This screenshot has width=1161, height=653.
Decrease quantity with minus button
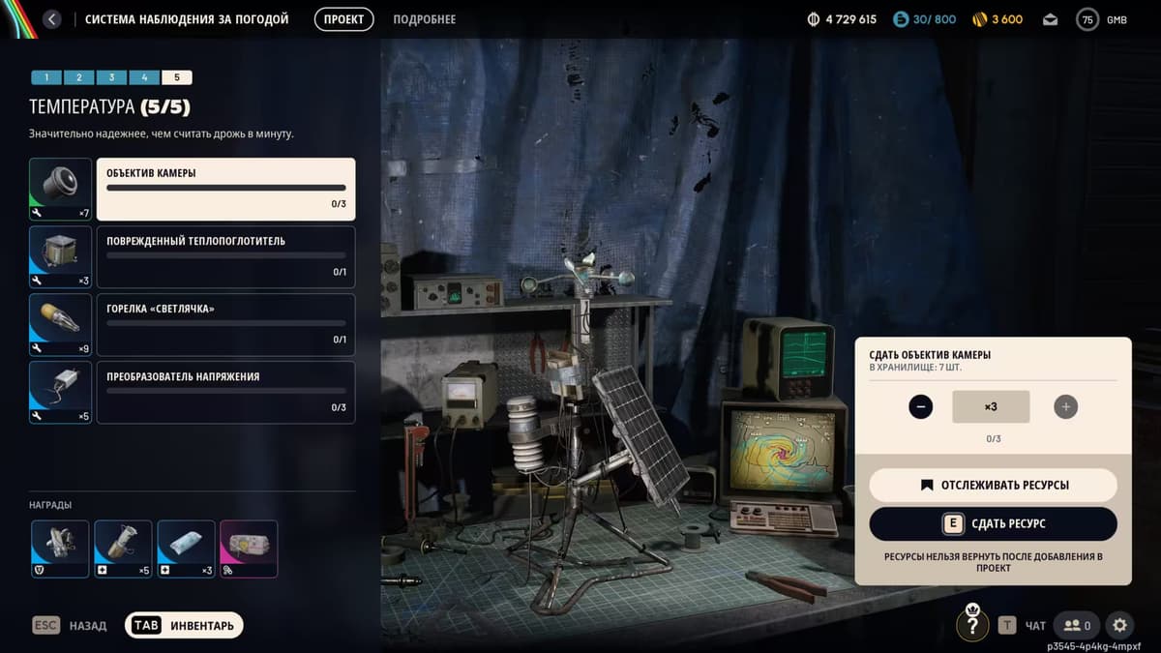click(921, 407)
